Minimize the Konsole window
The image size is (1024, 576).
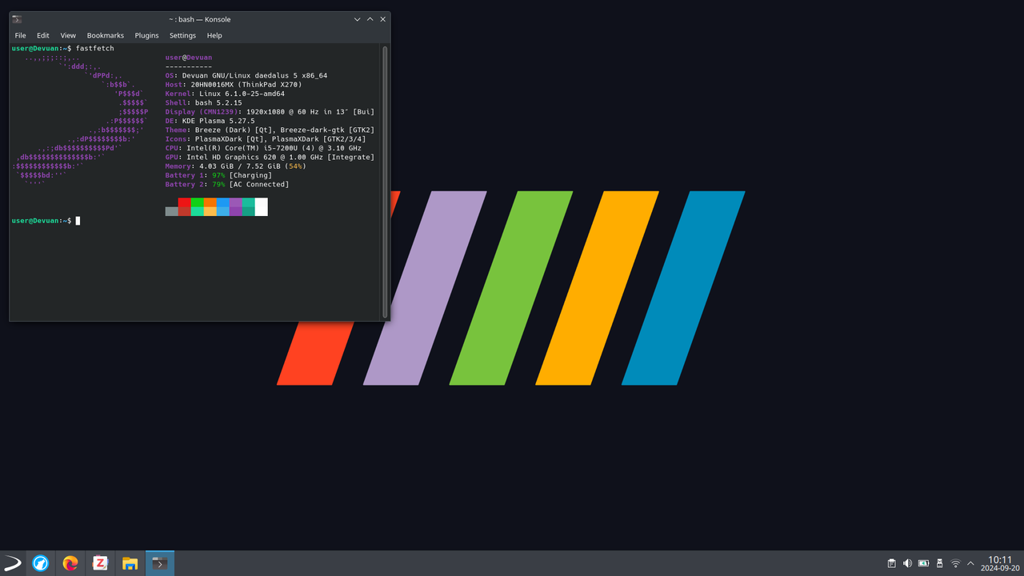pyautogui.click(x=357, y=19)
